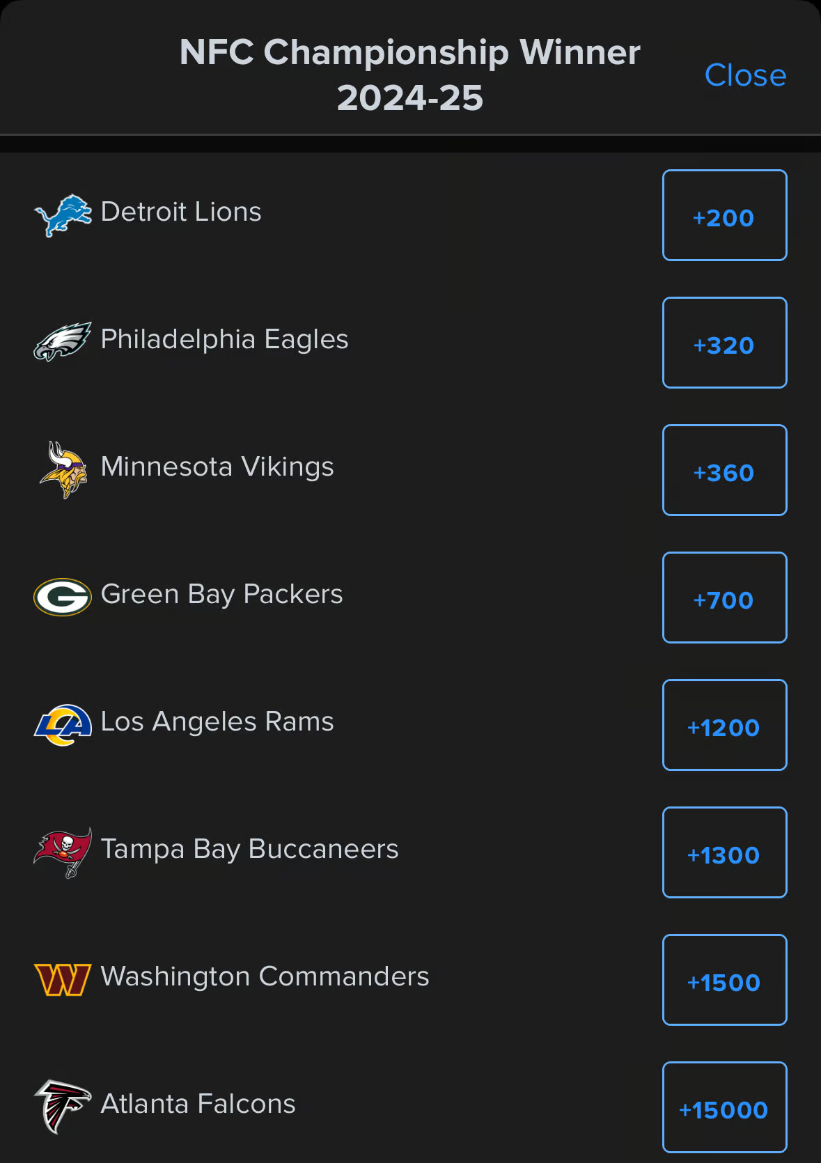Select the Packers +700 odds button
The image size is (821, 1163).
[724, 598]
